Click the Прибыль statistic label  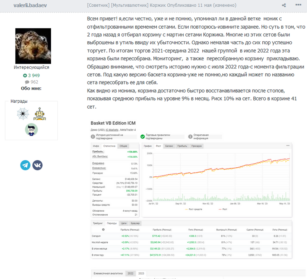[98, 151]
